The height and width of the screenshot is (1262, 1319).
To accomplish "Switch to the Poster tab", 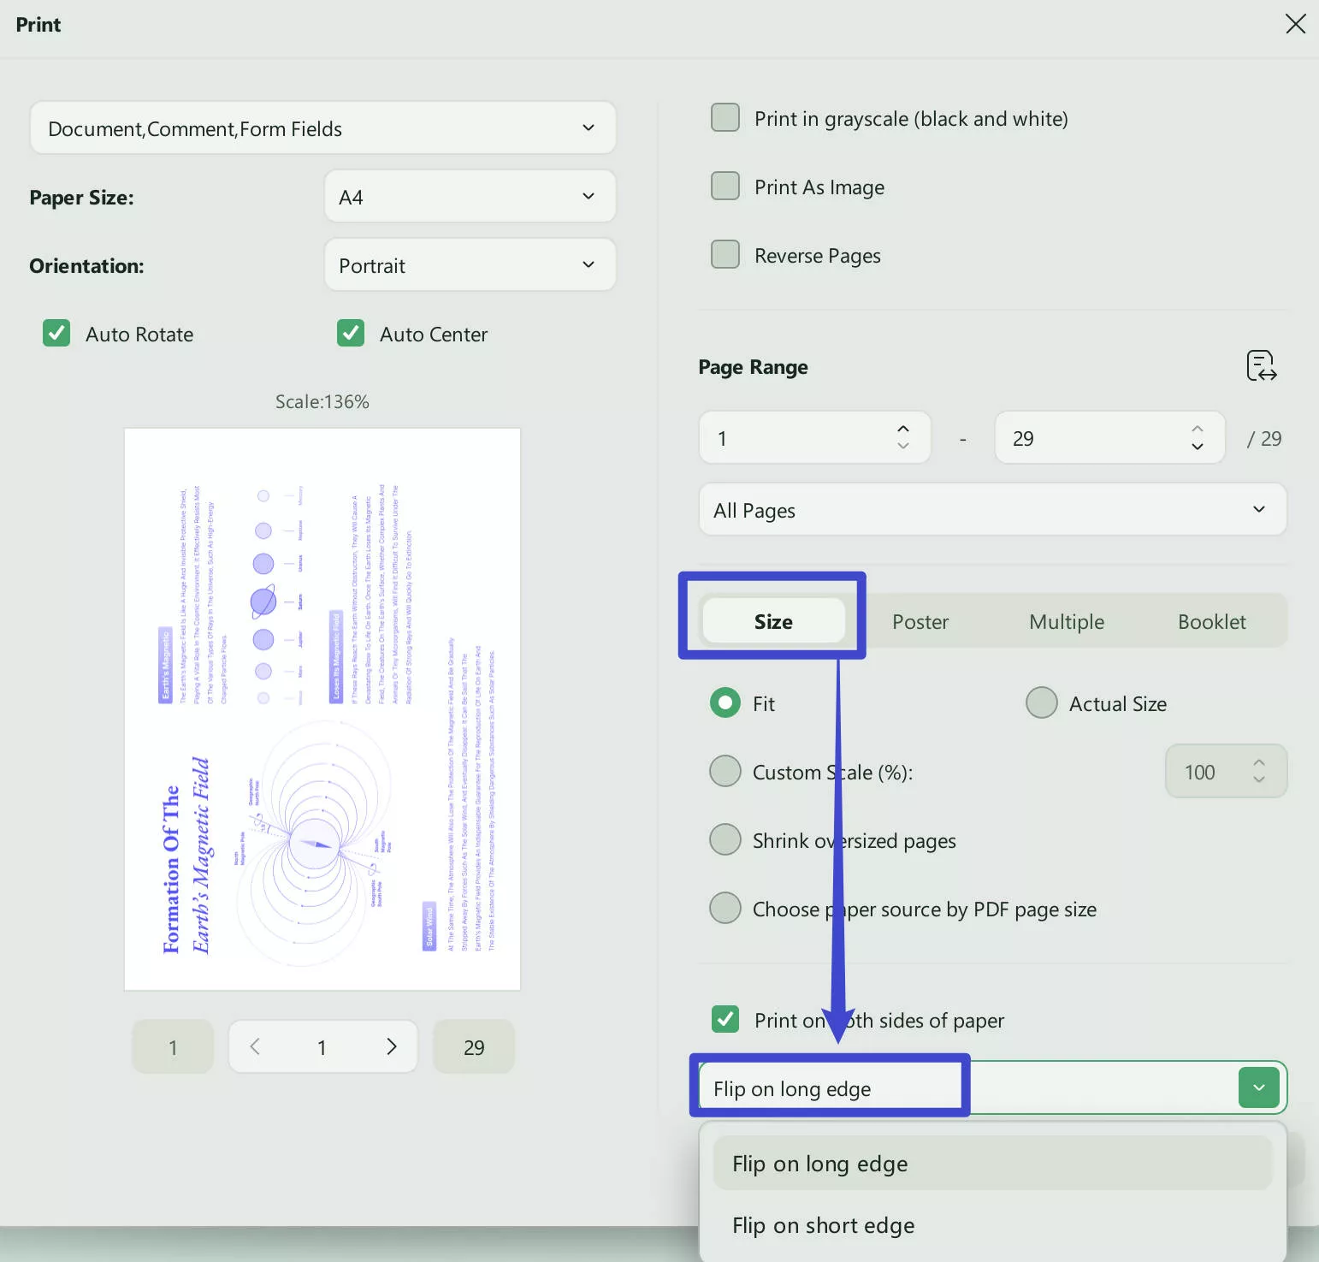I will coord(920,622).
